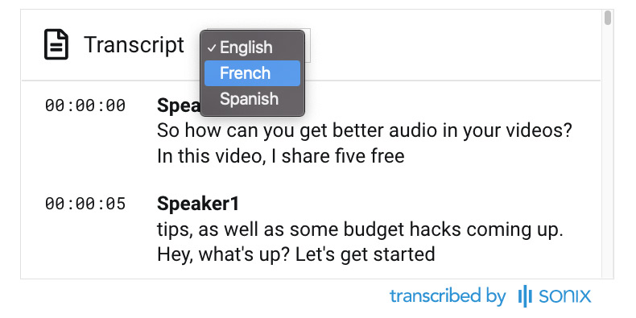This screenshot has width=636, height=318.
Task: Click the text "In this video, I share five free"
Action: pyautogui.click(x=281, y=156)
